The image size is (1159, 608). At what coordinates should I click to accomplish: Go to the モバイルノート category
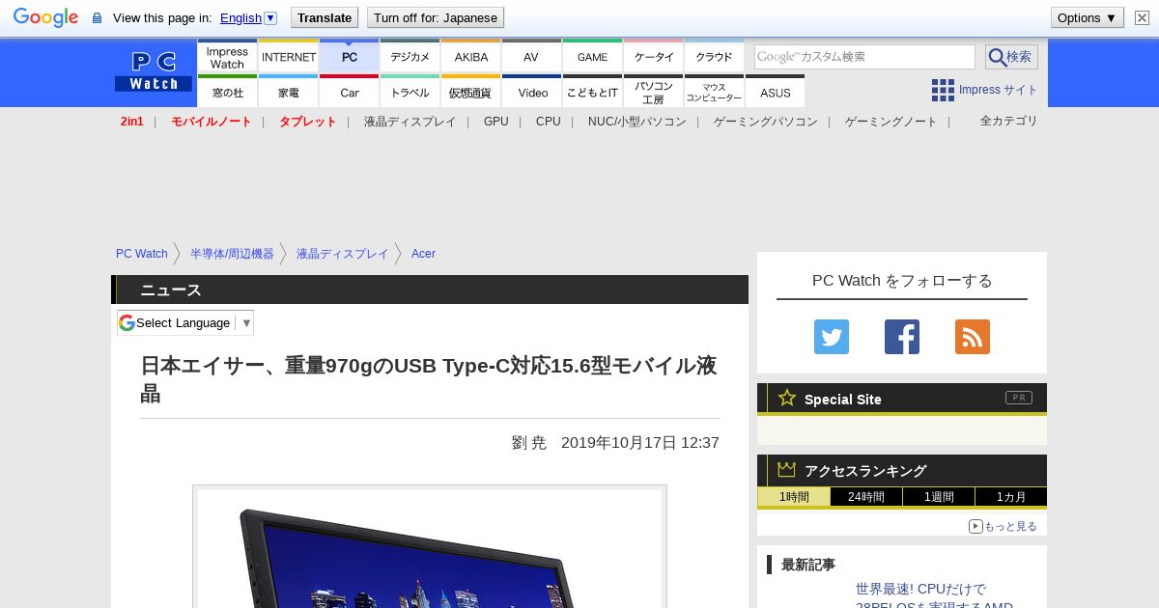(x=212, y=122)
